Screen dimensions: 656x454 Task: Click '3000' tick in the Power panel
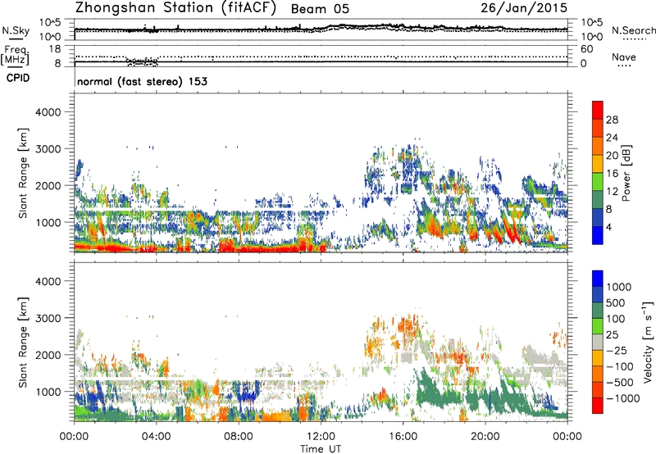click(48, 149)
